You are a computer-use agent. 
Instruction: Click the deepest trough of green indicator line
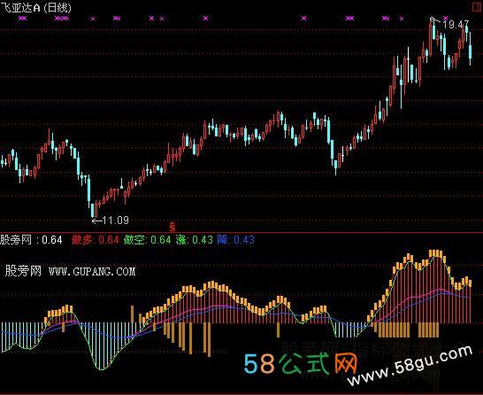[101, 368]
